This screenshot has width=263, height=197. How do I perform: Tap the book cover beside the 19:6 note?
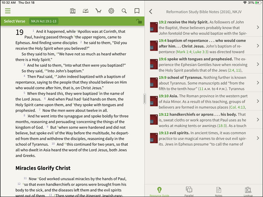154,64
